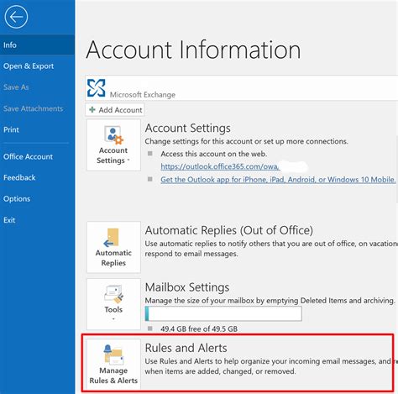Viewport: 398px width, 394px height.
Task: Click the Microsoft Exchange account selector field
Action: [242, 88]
